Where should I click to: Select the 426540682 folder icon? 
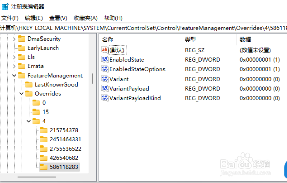coord(44,158)
